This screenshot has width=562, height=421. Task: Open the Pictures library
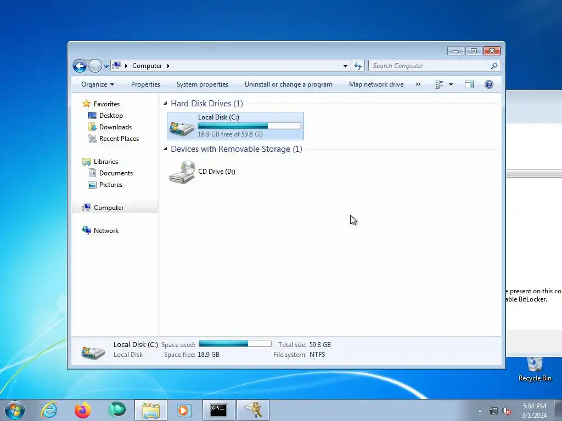point(111,185)
